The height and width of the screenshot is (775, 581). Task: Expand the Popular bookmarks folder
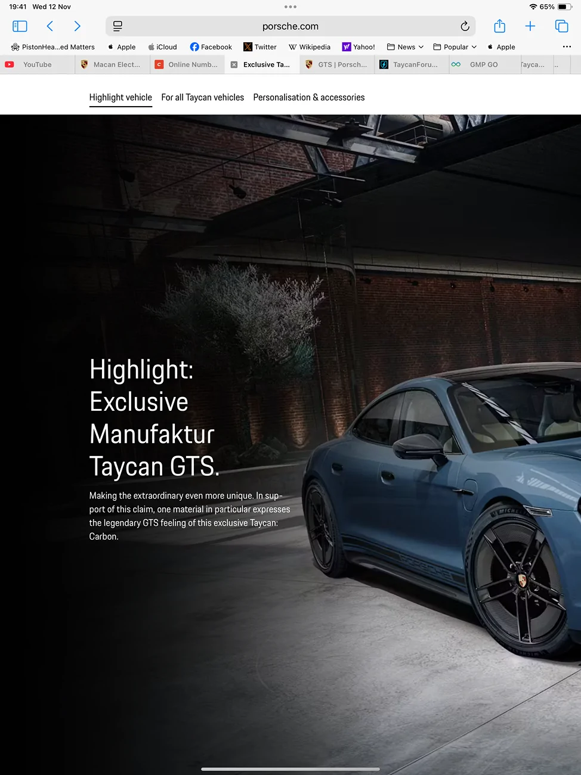point(455,47)
